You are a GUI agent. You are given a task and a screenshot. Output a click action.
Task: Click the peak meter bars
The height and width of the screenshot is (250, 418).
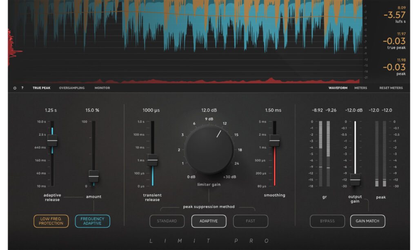(381, 154)
